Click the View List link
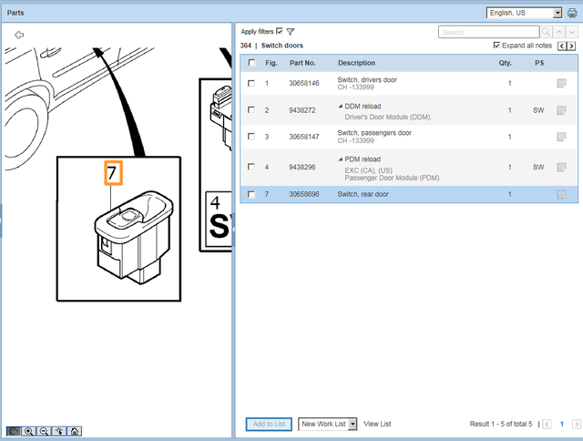Screen dimensions: 583x441 coord(377,424)
